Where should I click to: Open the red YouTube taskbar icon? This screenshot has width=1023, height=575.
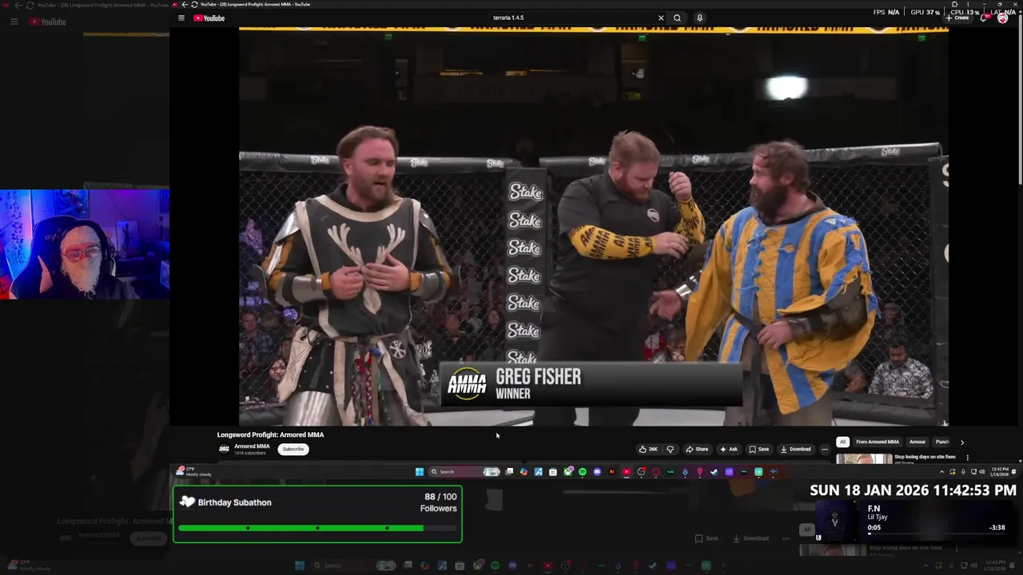tap(626, 472)
